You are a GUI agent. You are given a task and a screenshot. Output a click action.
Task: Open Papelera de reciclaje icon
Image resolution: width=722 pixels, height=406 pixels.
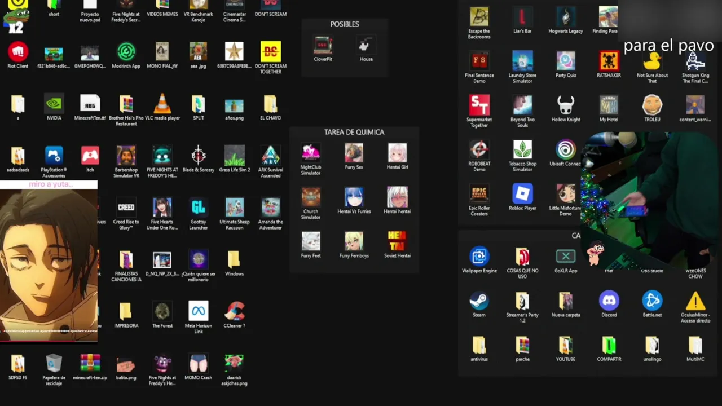[x=54, y=363]
